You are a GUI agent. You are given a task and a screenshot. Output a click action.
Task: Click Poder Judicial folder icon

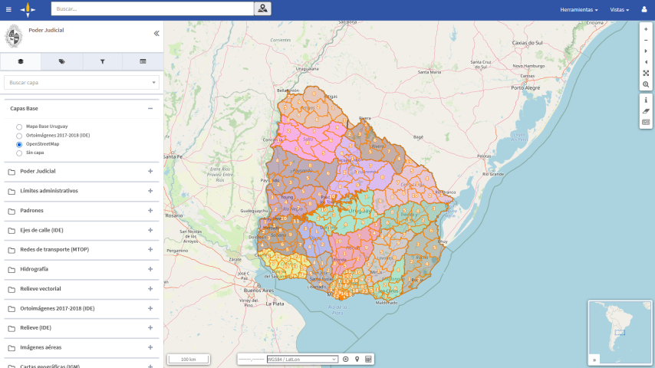coord(12,172)
